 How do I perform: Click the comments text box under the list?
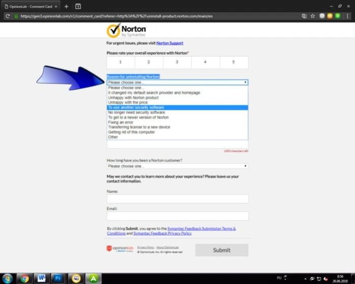(177, 144)
